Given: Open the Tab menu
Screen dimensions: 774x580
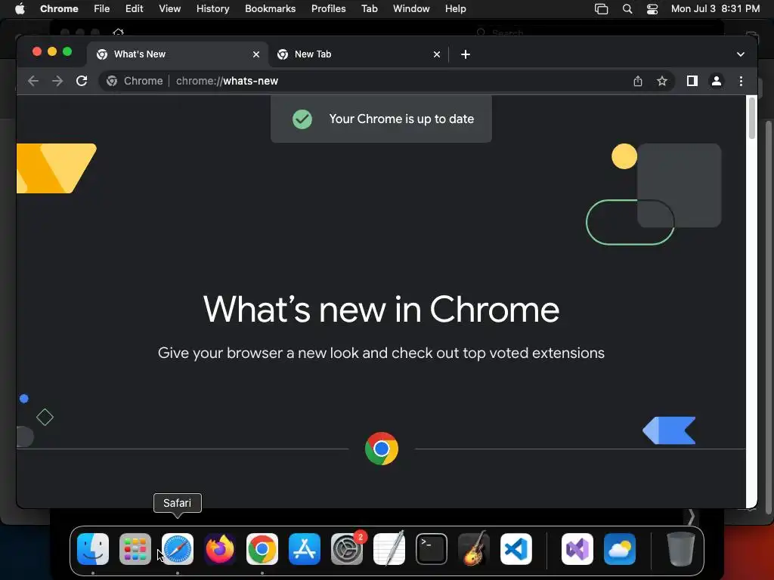Looking at the screenshot, I should pyautogui.click(x=369, y=9).
